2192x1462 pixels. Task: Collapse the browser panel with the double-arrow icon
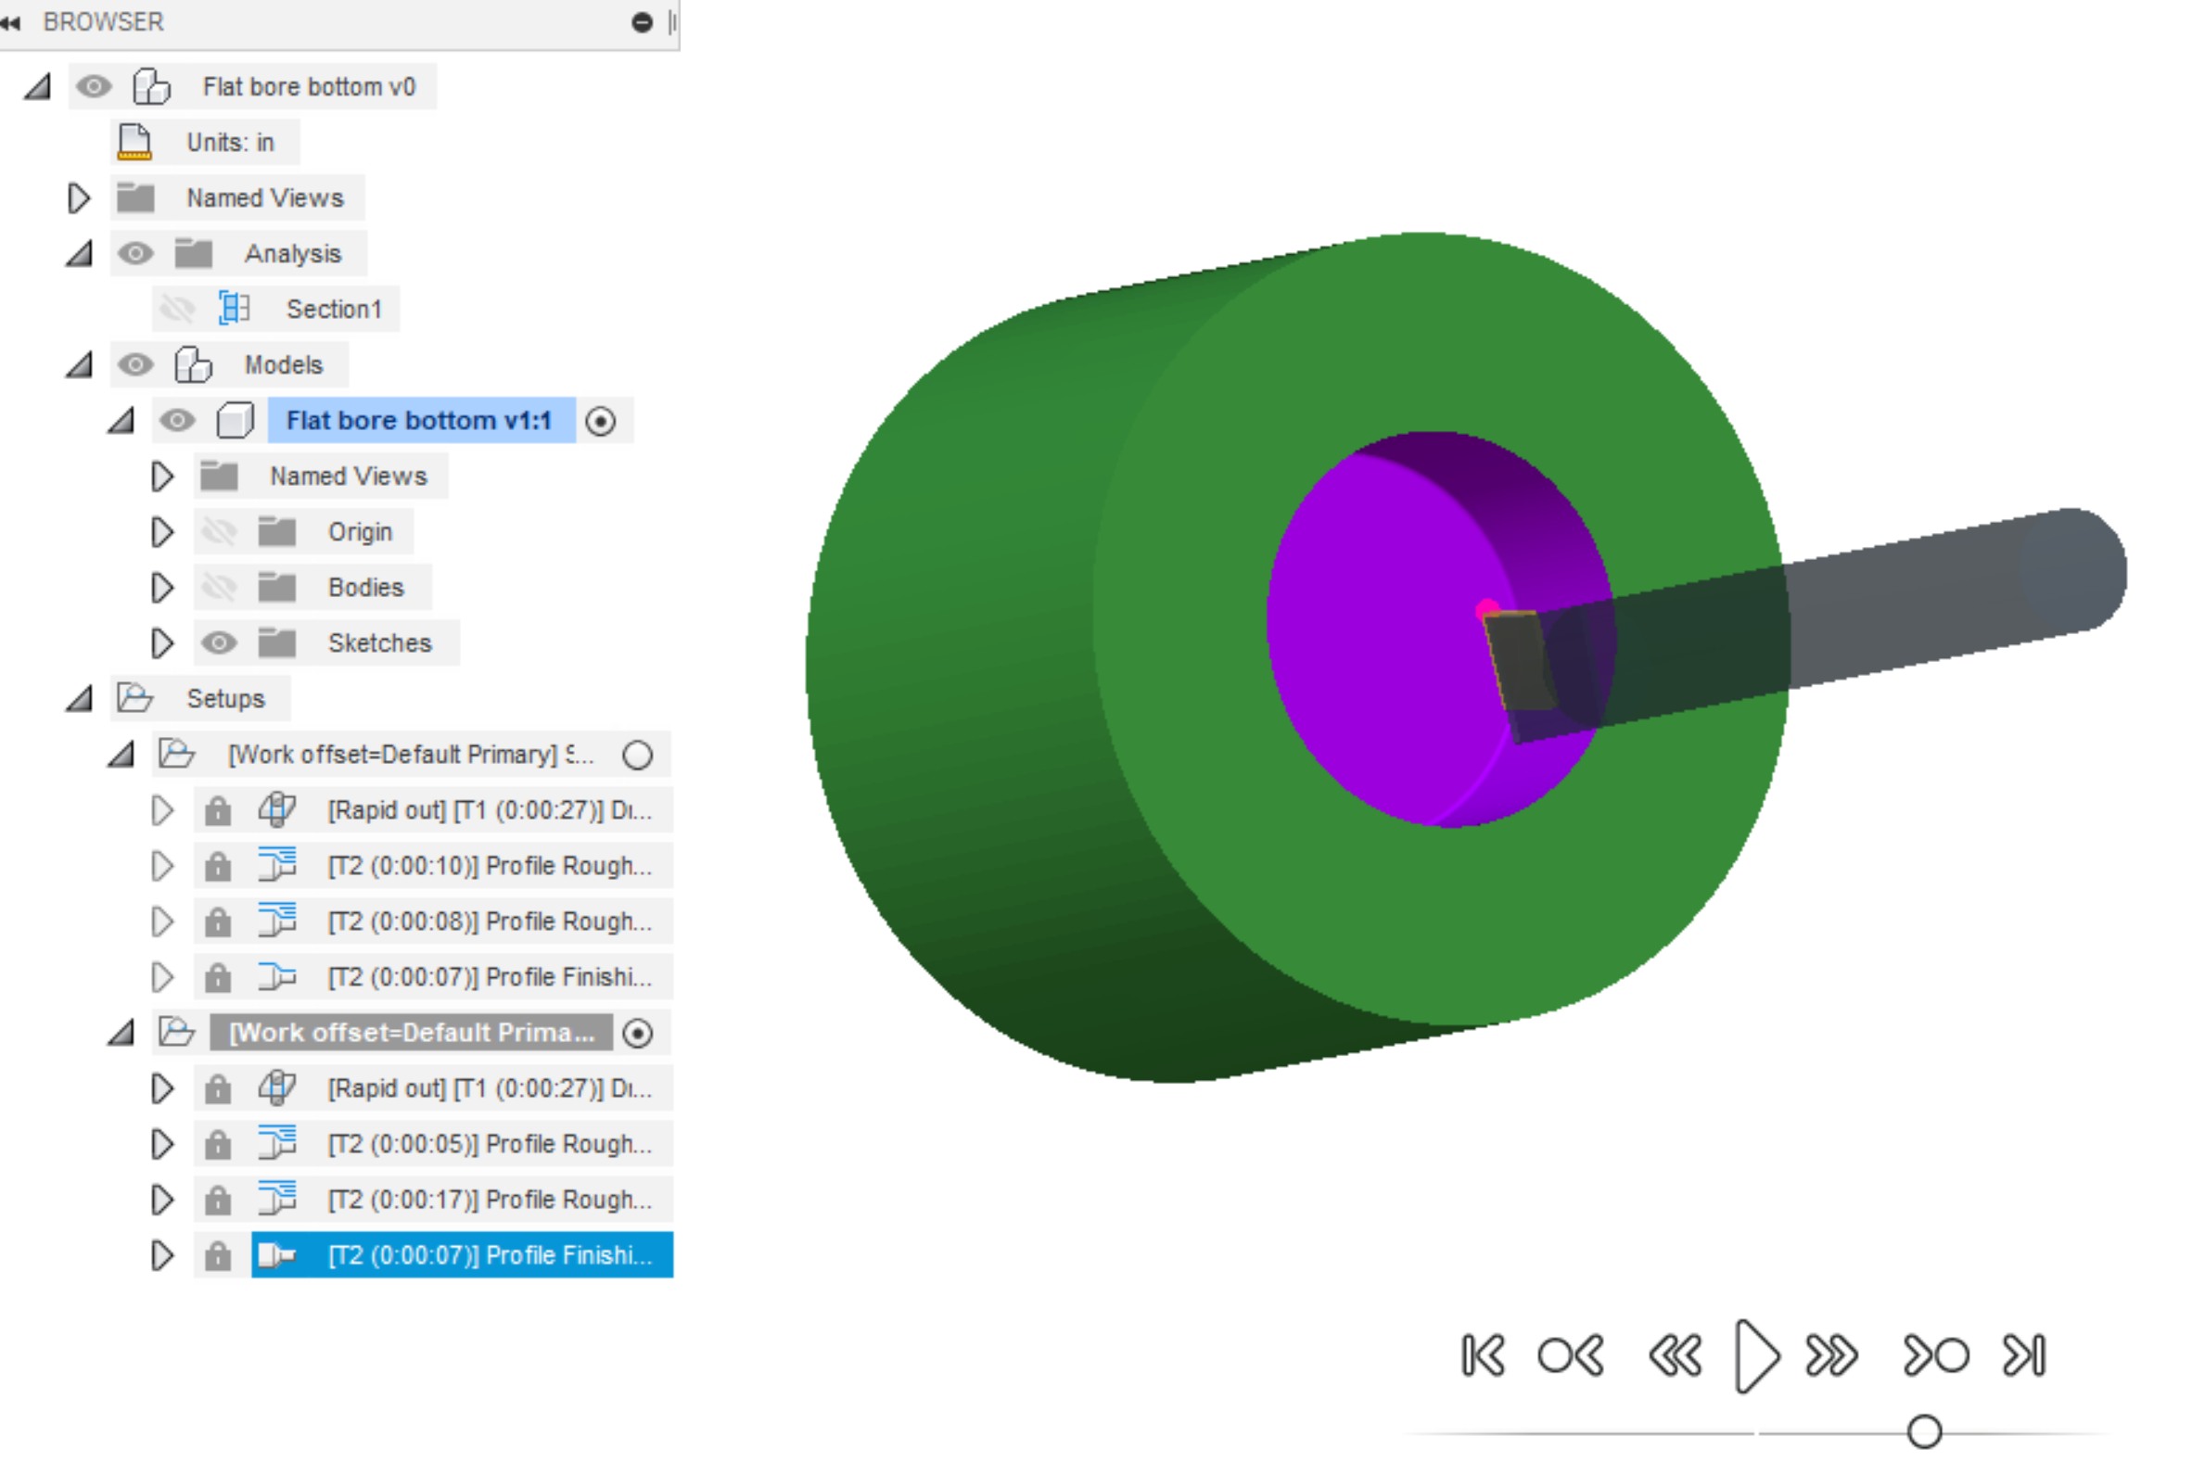pos(10,22)
